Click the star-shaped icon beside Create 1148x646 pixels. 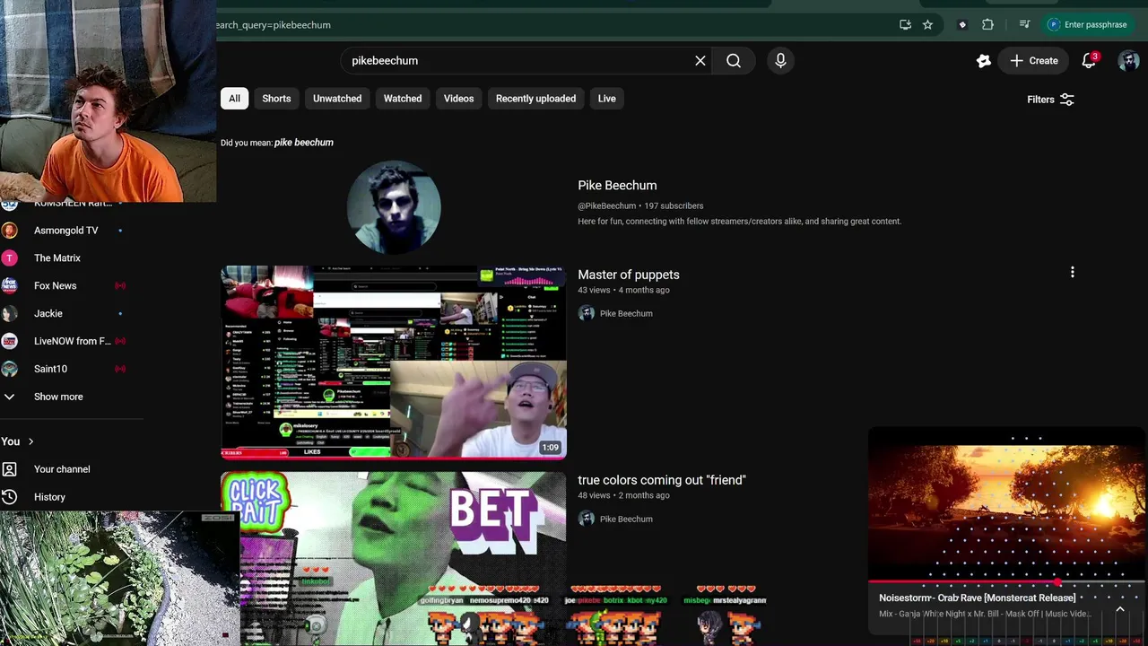(x=984, y=61)
